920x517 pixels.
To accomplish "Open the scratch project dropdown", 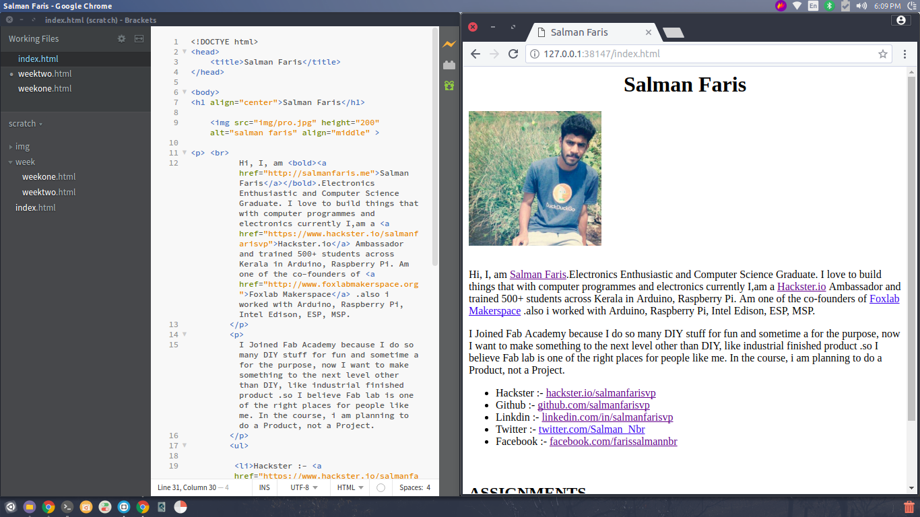I will point(26,124).
